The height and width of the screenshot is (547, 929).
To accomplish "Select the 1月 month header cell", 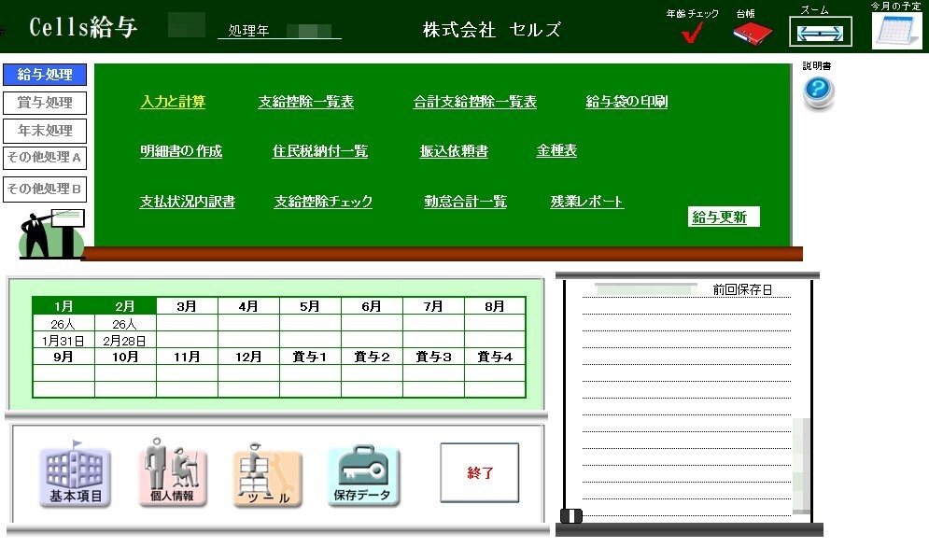I will click(x=63, y=306).
